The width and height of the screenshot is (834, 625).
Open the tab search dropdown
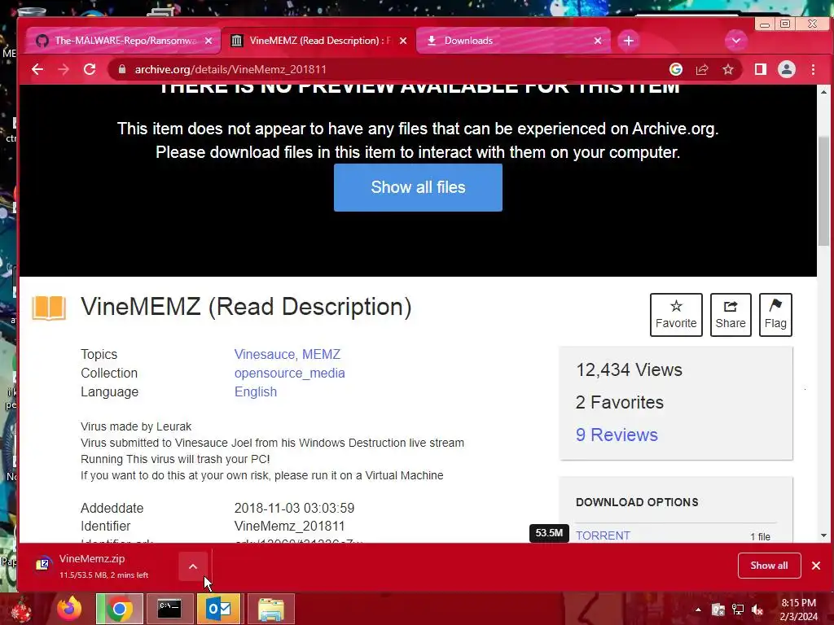tap(736, 41)
